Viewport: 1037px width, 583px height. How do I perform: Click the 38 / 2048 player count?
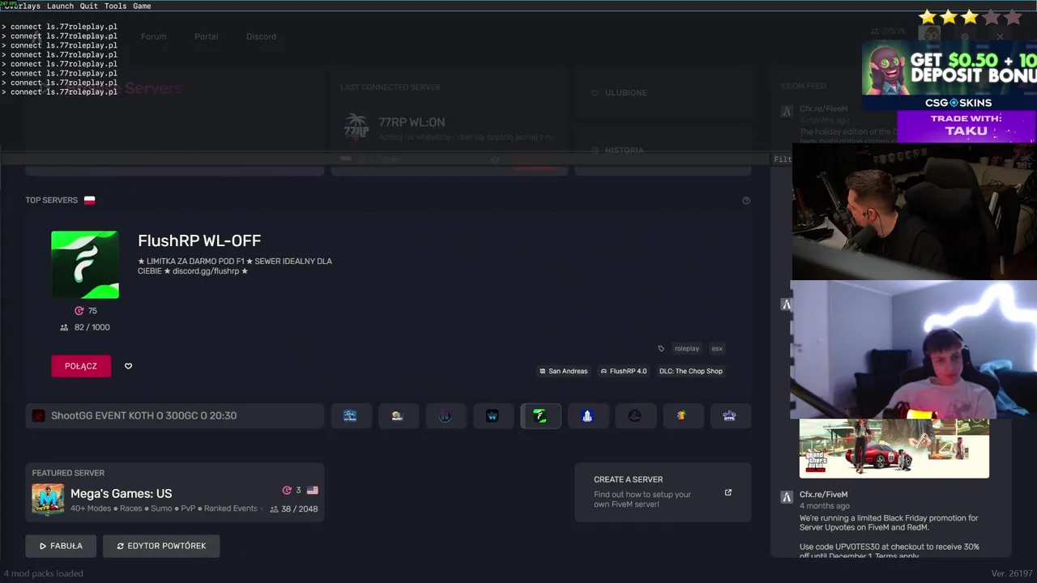coord(293,509)
